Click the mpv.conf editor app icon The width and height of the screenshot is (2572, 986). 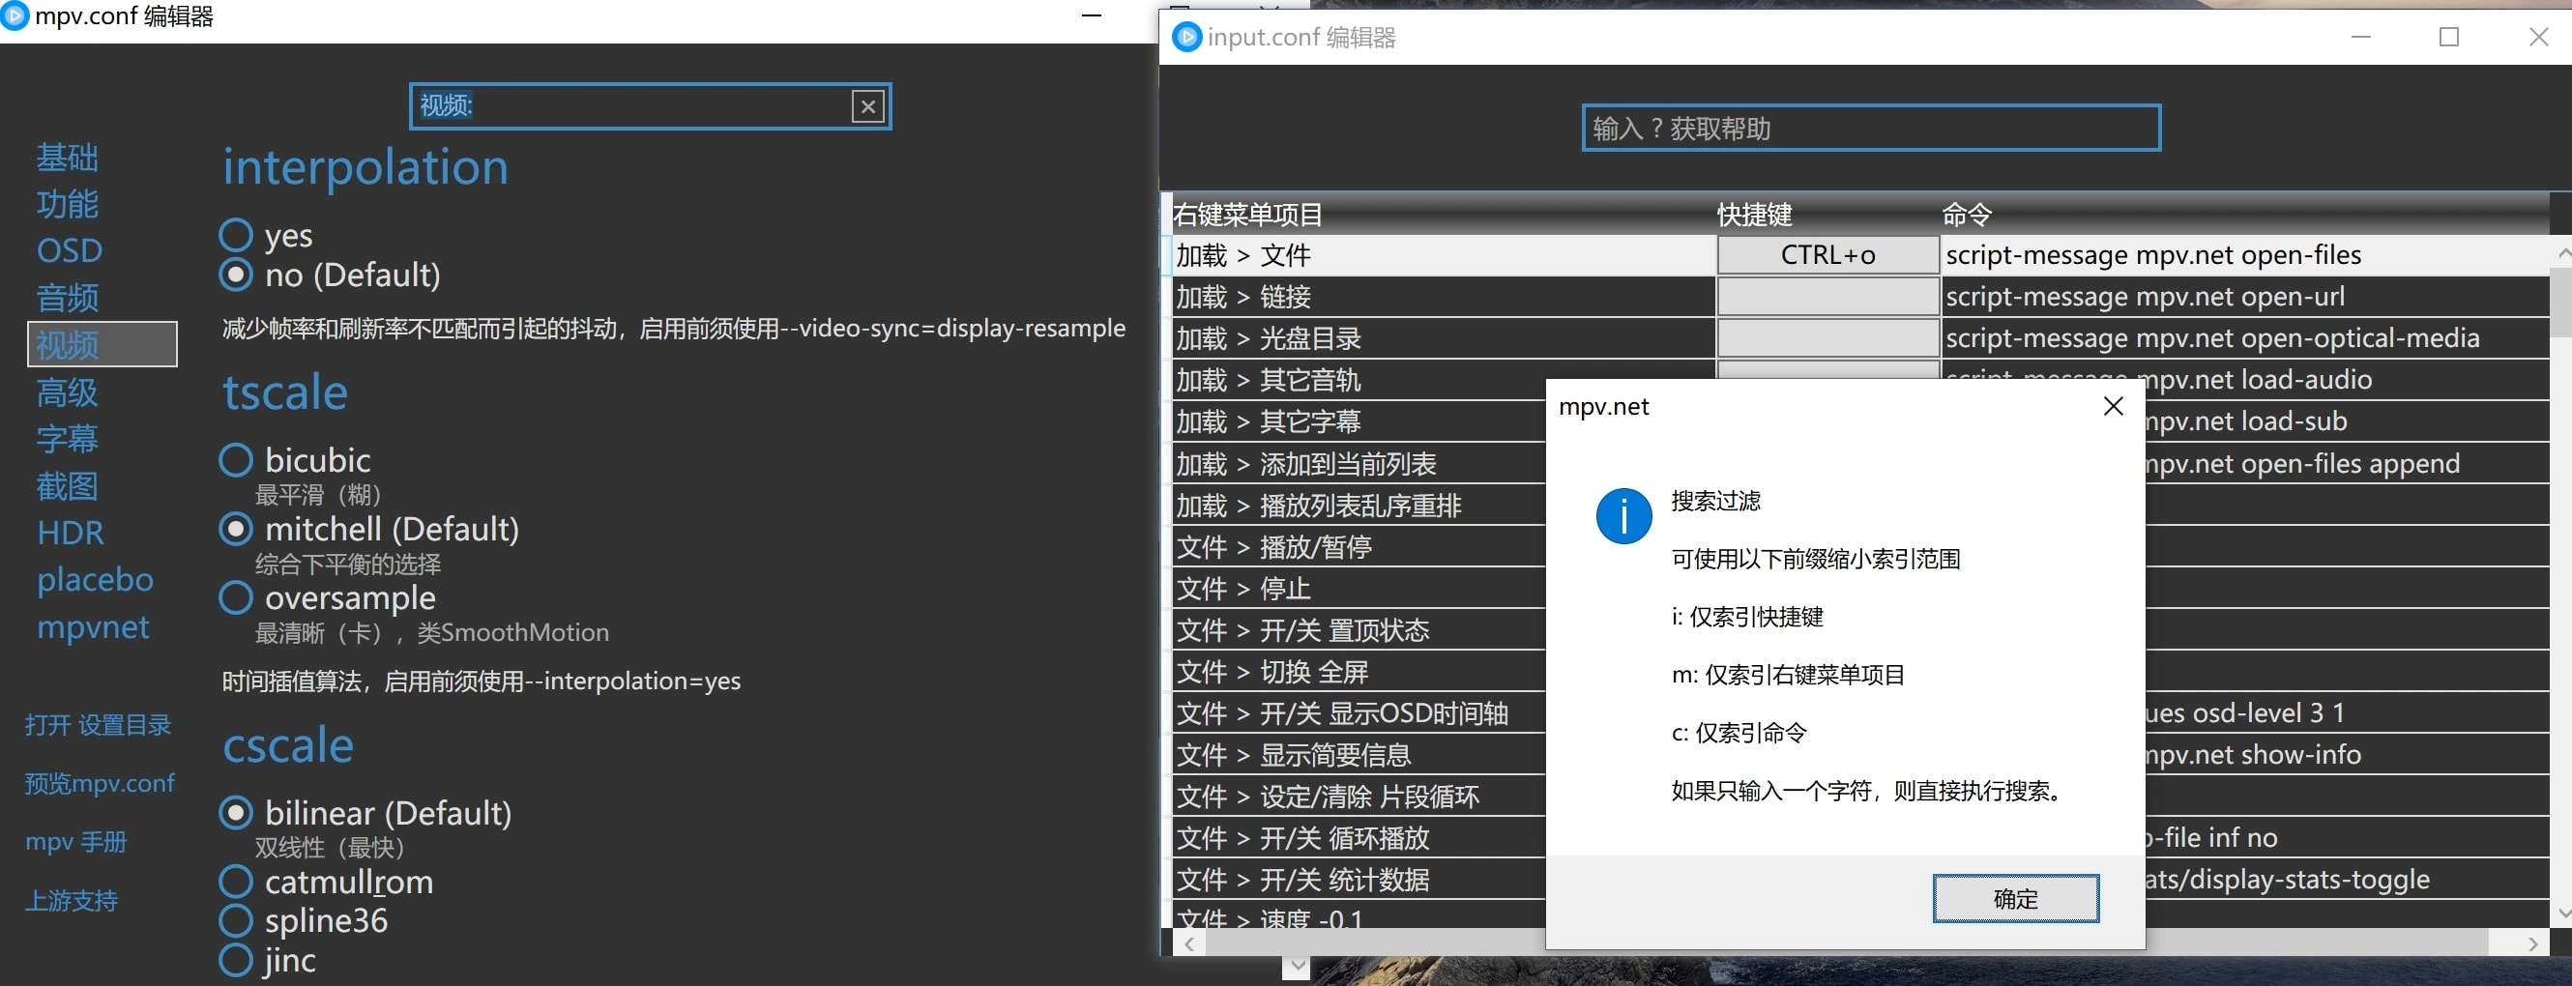coord(14,14)
